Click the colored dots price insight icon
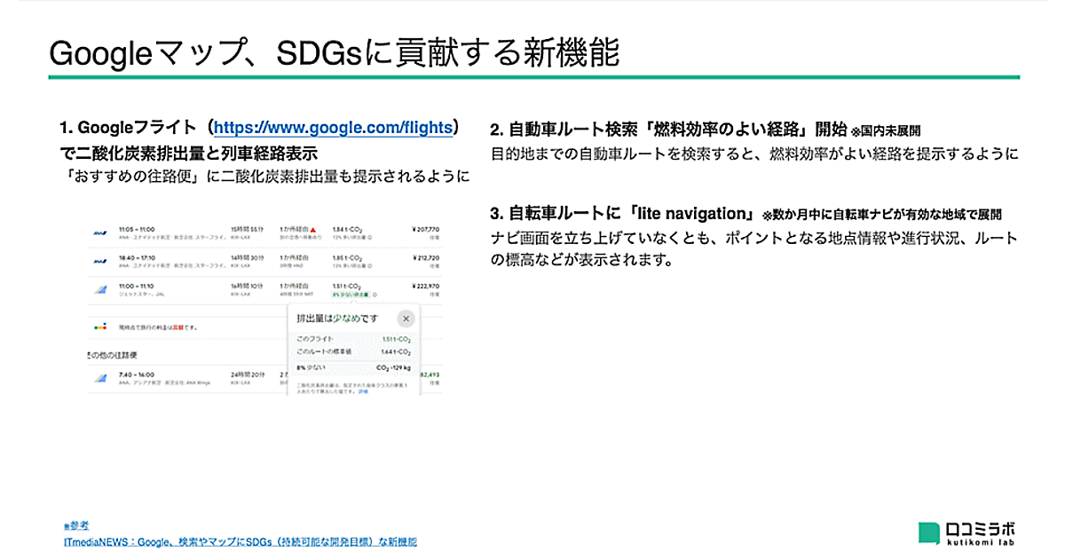Viewport: 1065px width, 559px height. (x=100, y=327)
